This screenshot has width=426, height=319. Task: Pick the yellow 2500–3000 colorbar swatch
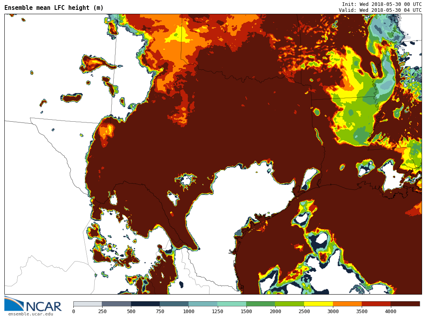[318, 304]
